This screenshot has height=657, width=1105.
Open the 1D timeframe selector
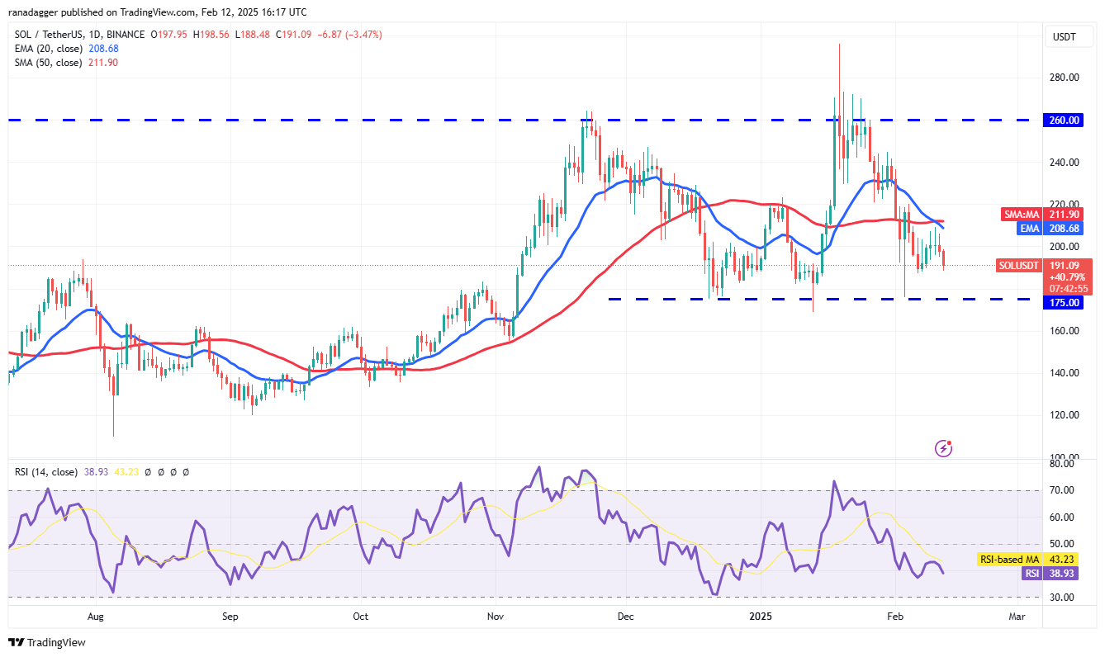point(94,35)
